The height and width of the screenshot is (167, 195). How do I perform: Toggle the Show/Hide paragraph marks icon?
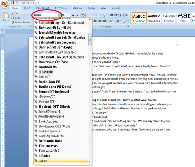tap(127, 15)
